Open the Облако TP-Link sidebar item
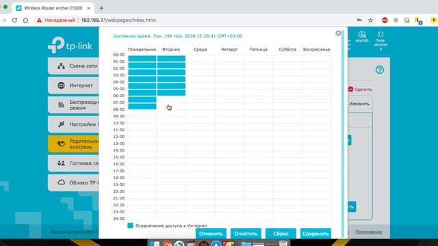438x246 pixels. click(73, 182)
